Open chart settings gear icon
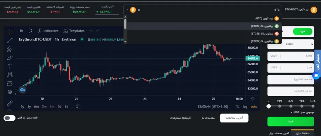The image size is (321, 136). pyautogui.click(x=253, y=99)
